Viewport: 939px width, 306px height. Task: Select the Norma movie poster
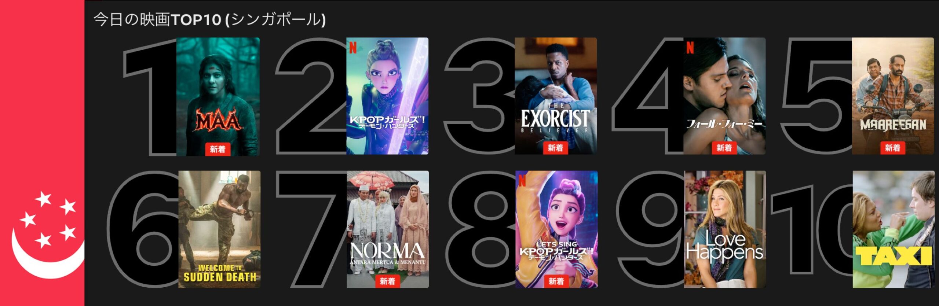click(388, 229)
